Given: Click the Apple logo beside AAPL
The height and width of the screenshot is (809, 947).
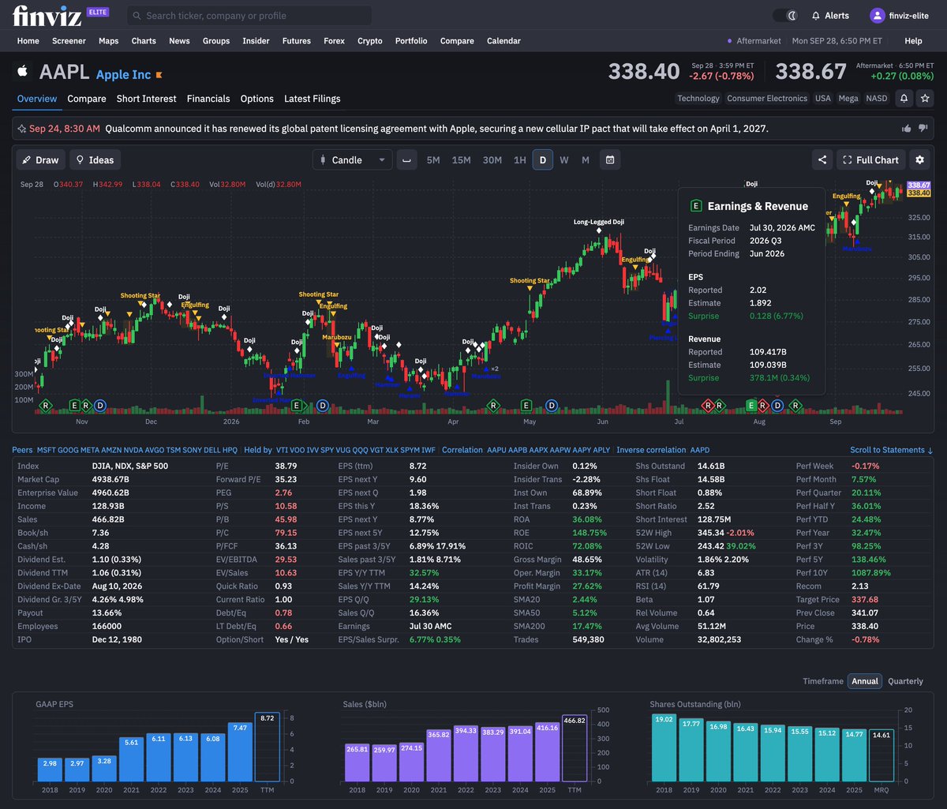Looking at the screenshot, I should (22, 72).
